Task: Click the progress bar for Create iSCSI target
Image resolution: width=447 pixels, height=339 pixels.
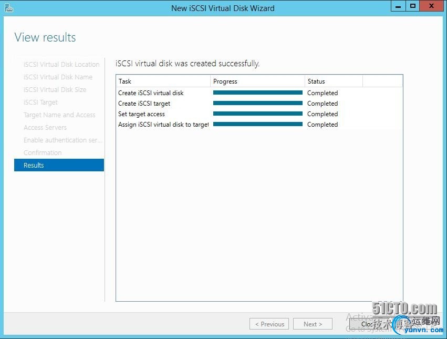Action: tap(258, 103)
